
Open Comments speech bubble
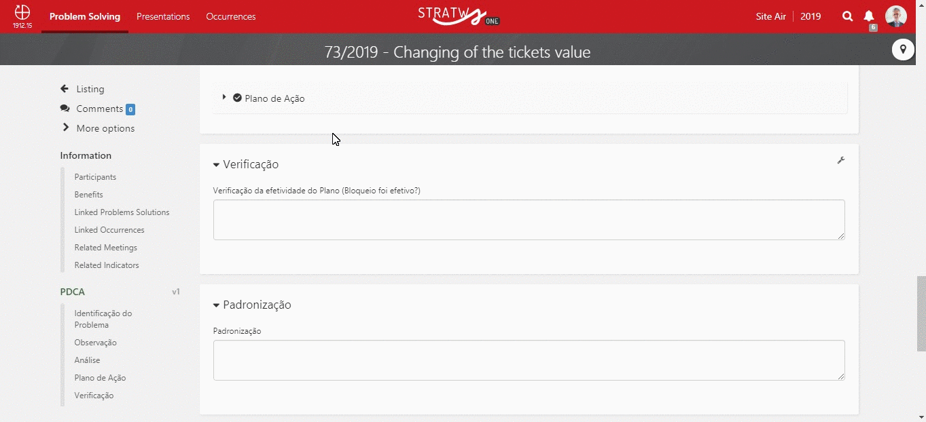pos(65,109)
